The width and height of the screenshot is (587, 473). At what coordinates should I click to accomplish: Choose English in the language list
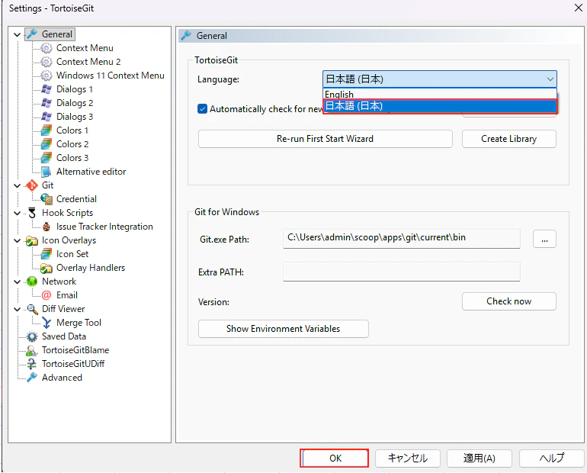pos(440,94)
